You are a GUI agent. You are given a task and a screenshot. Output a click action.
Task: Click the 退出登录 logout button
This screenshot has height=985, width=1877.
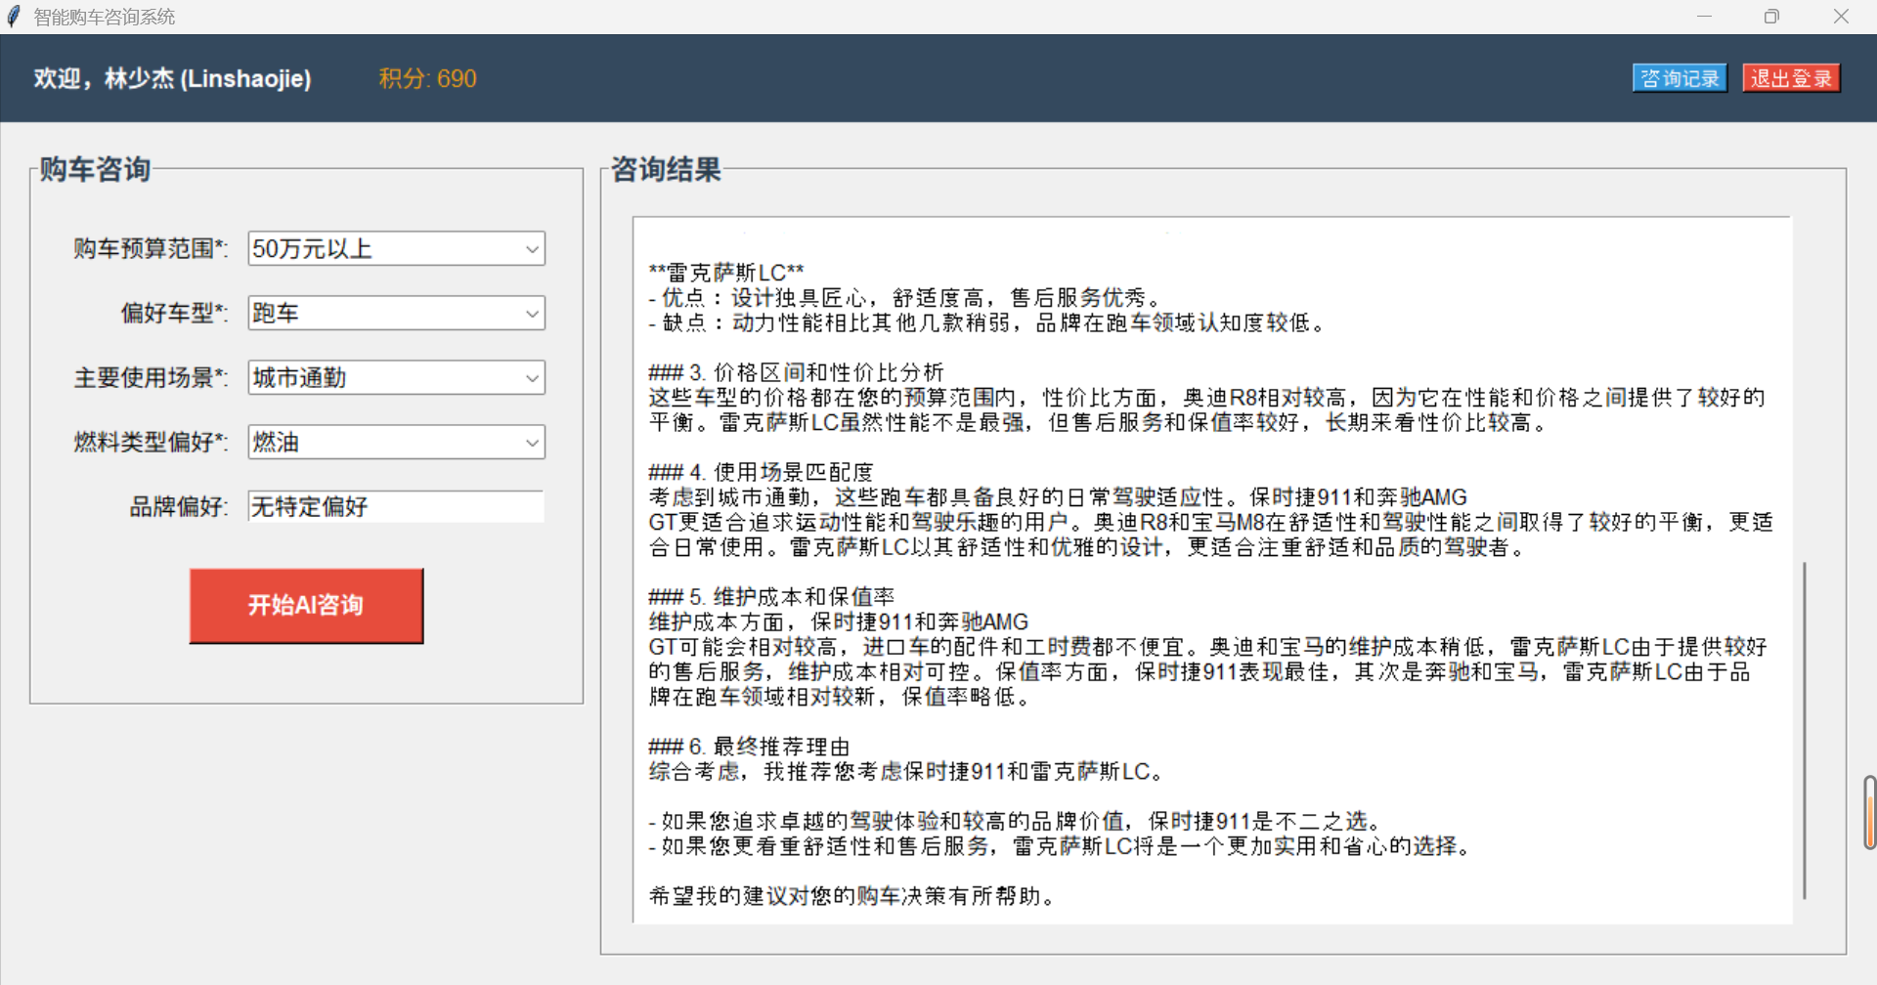1791,78
